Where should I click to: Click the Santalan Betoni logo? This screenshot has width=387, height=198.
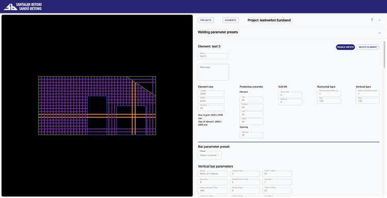[x=23, y=7]
